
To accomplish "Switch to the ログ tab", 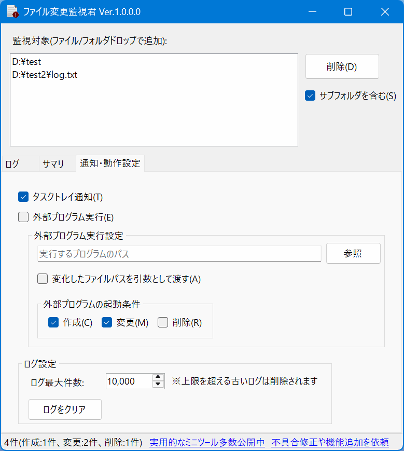I will 13,163.
